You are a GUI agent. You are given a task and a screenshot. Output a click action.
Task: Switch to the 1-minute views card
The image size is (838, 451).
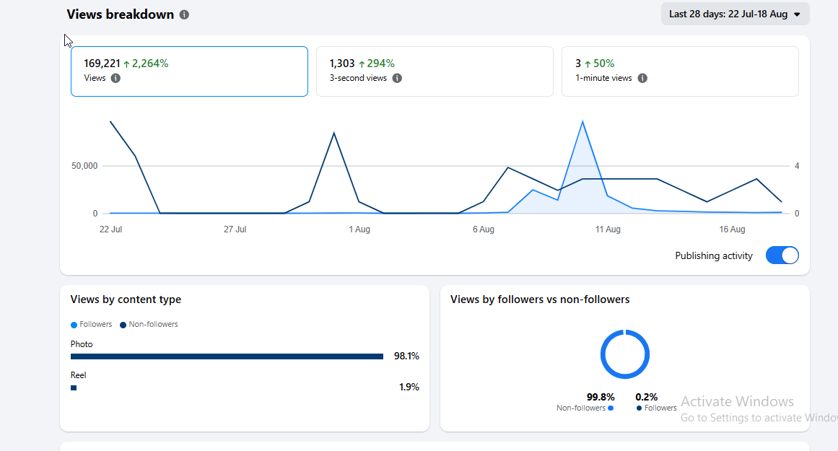[x=680, y=71]
